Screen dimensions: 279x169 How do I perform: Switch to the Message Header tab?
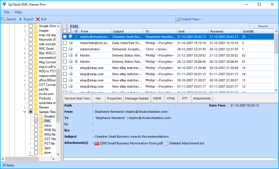137,98
